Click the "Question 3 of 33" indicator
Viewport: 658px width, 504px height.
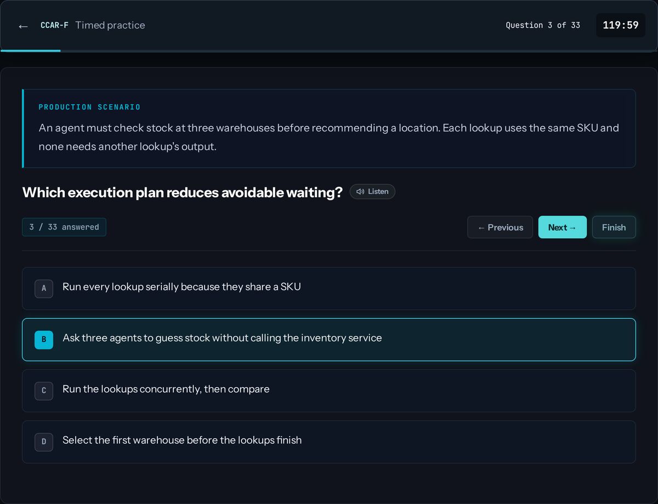point(543,25)
